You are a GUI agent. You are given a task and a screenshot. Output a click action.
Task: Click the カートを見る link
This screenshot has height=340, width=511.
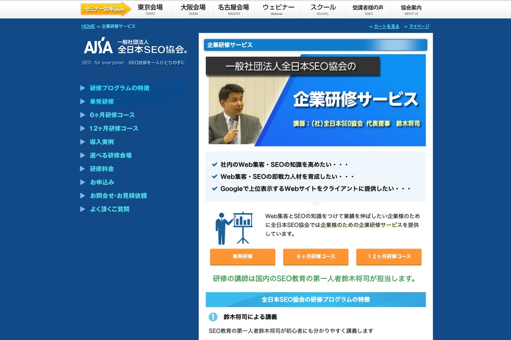tap(387, 26)
